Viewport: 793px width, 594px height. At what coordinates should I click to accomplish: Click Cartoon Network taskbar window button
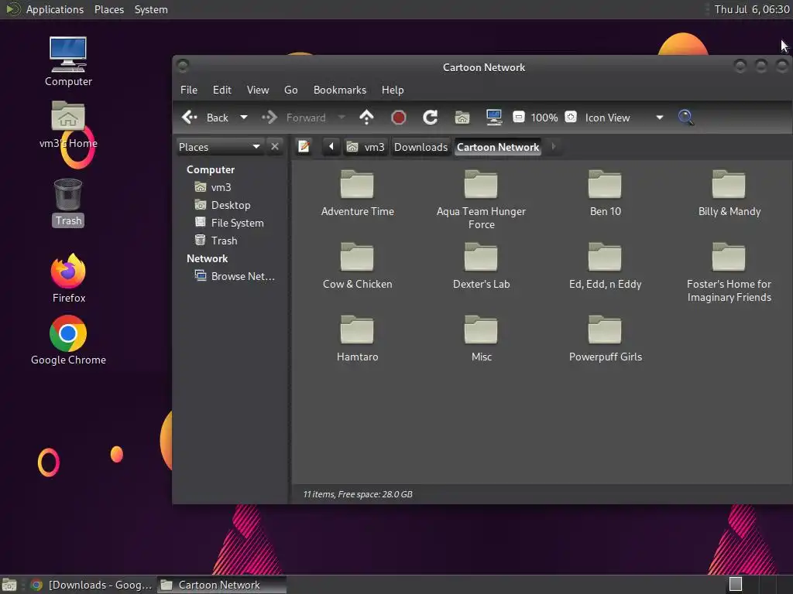221,585
